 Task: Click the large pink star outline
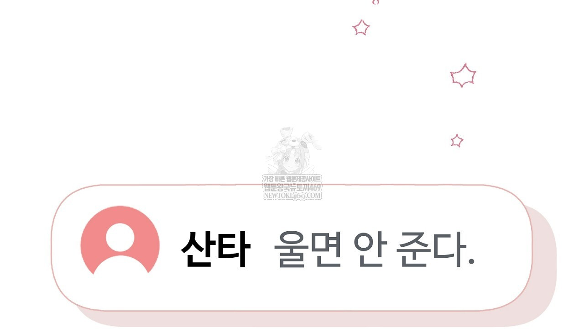coord(463,75)
